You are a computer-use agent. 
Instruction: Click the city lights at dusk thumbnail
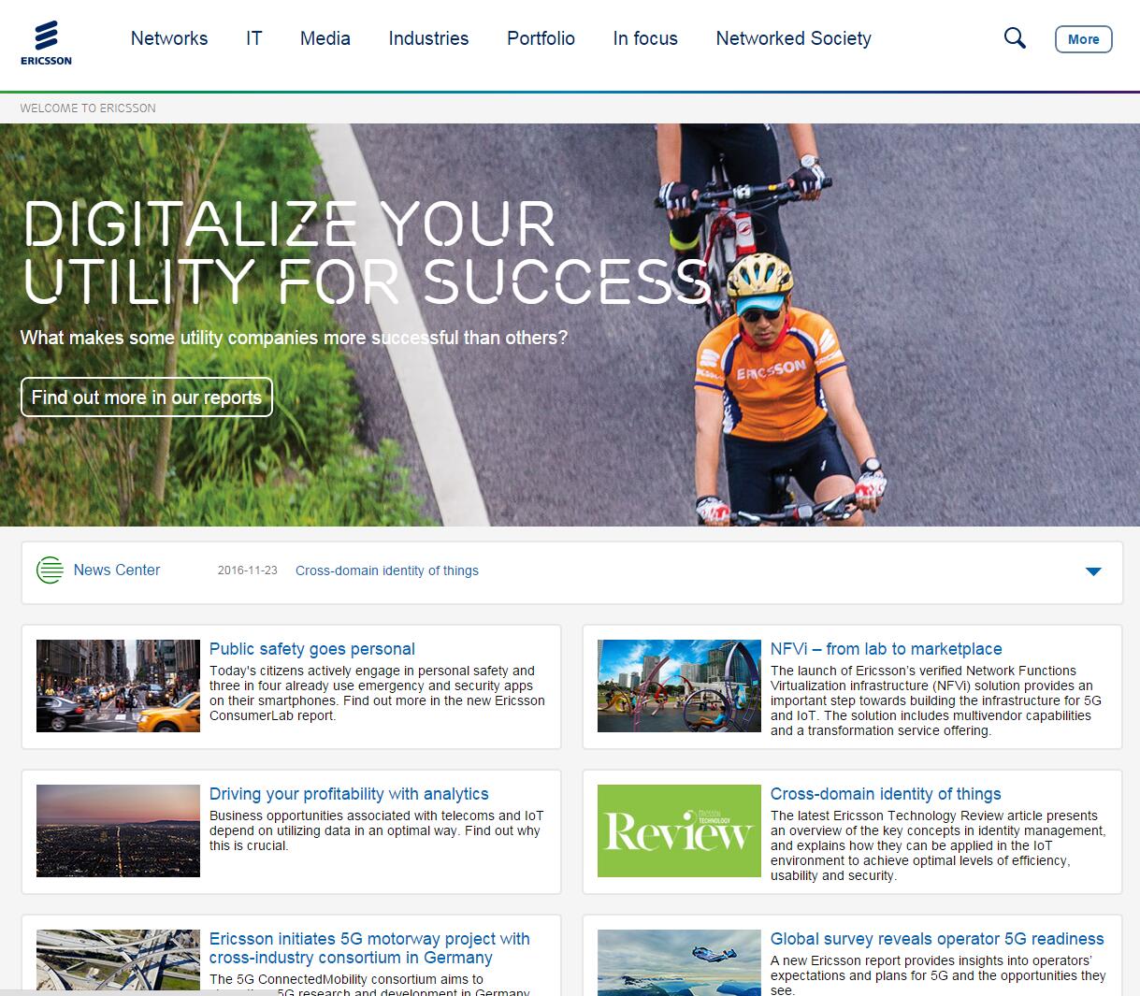(118, 830)
